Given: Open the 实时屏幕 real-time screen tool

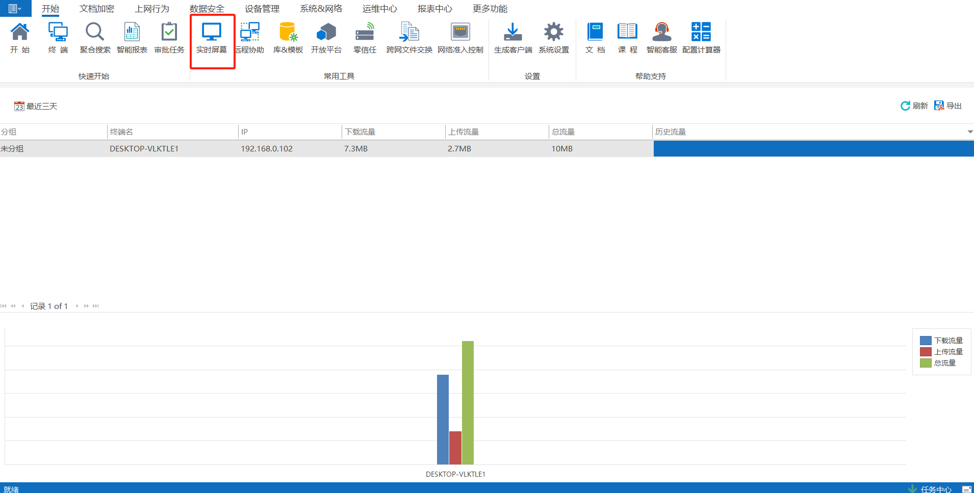Looking at the screenshot, I should pos(211,38).
